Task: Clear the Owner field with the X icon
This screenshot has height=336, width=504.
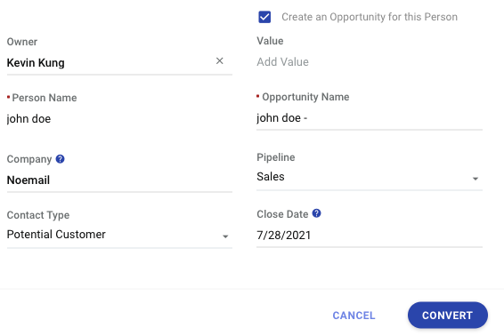Action: (x=220, y=61)
